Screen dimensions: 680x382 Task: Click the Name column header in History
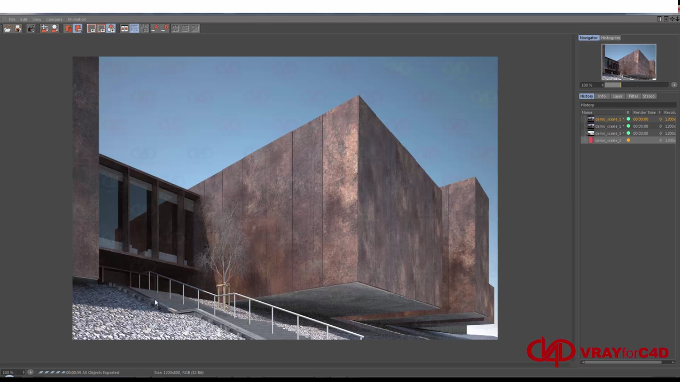tap(602, 112)
